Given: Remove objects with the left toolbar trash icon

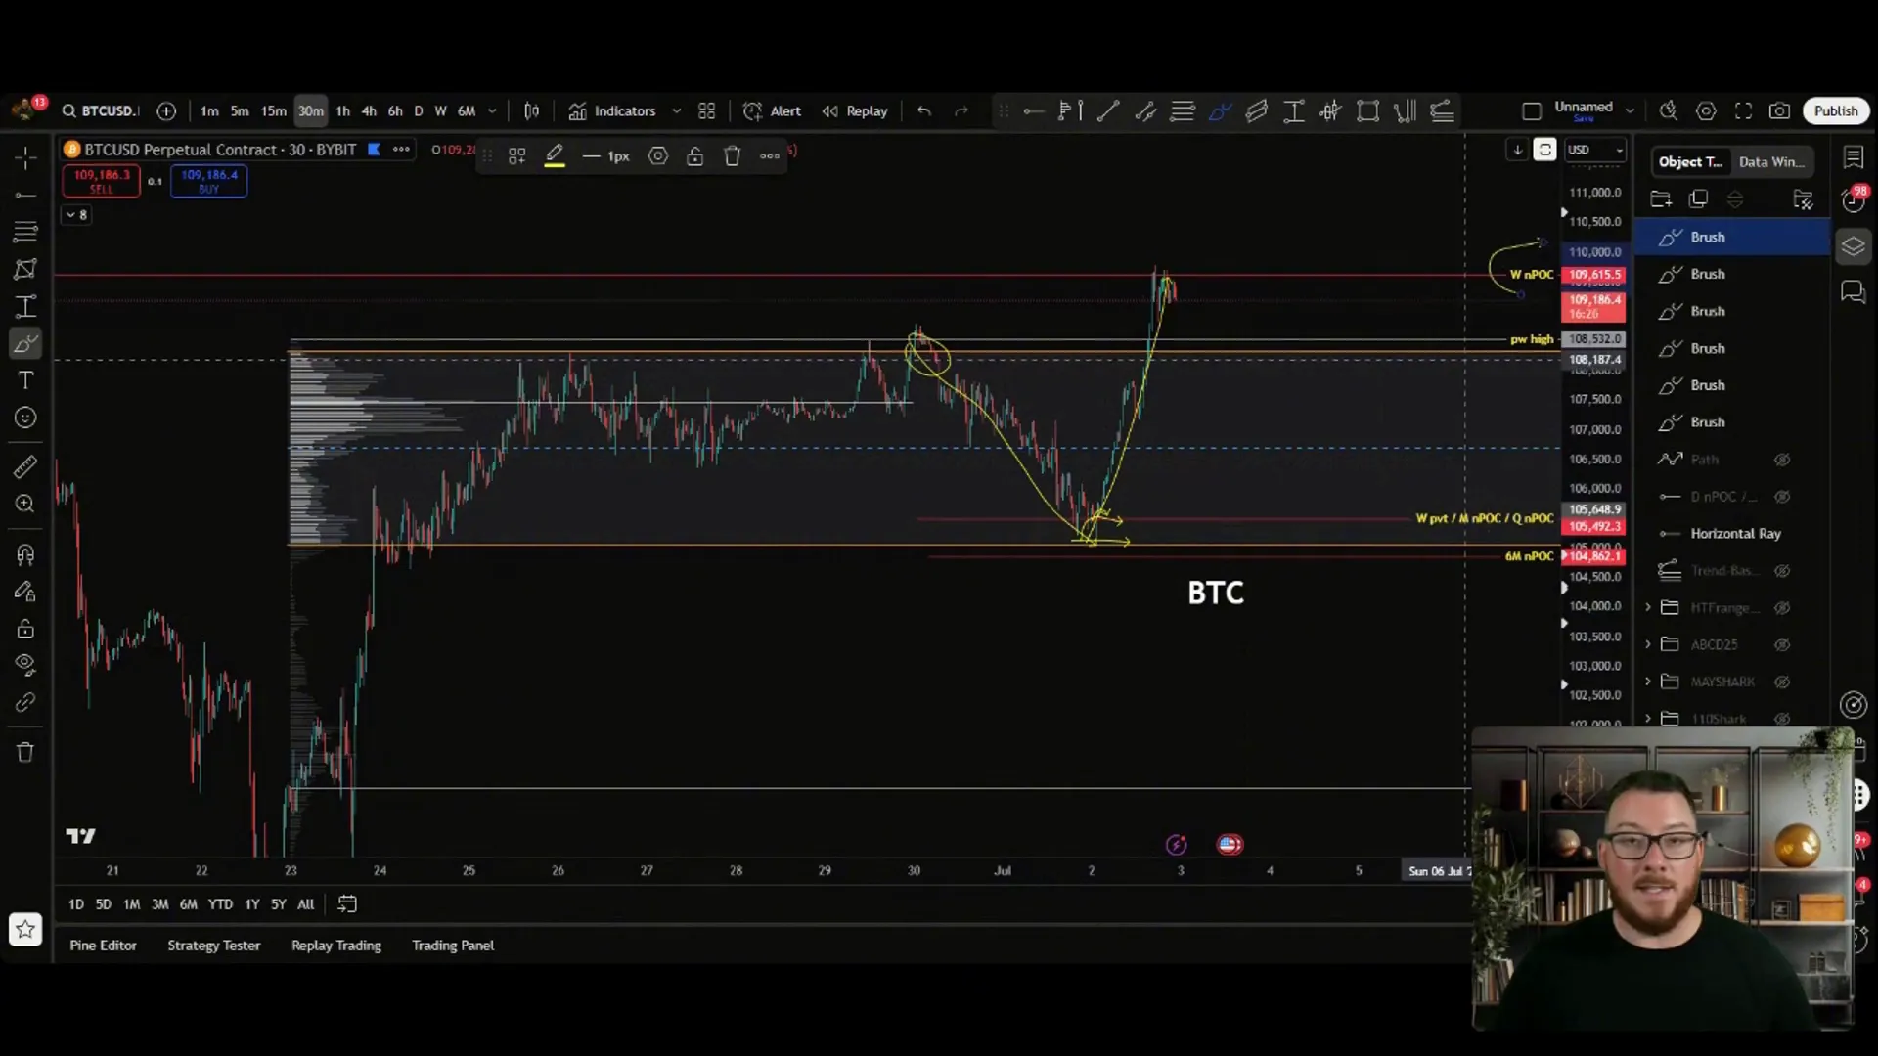Looking at the screenshot, I should click(25, 752).
